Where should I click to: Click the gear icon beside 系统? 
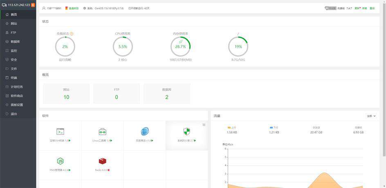click(85, 8)
